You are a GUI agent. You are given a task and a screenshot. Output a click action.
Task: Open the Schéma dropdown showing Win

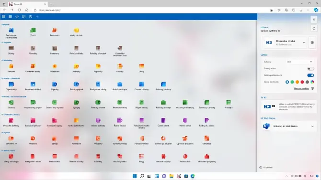click(x=299, y=62)
